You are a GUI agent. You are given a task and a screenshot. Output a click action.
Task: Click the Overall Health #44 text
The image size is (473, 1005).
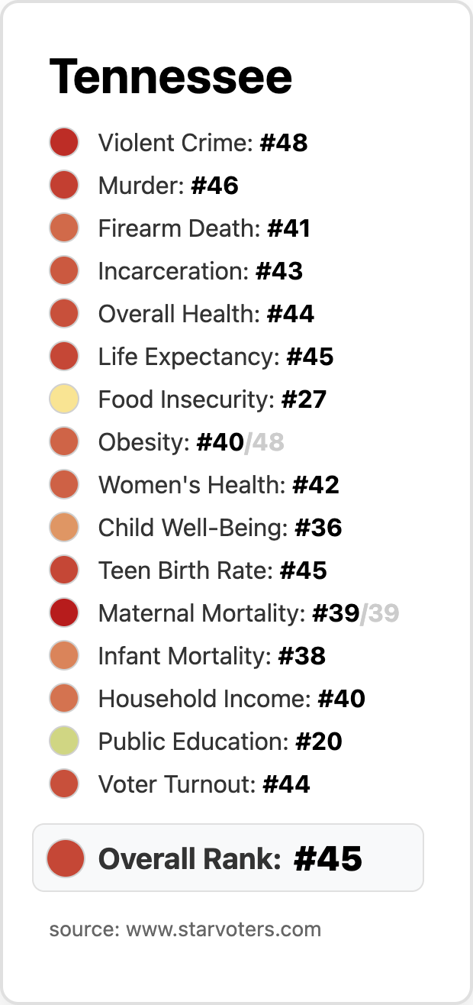[x=206, y=314]
